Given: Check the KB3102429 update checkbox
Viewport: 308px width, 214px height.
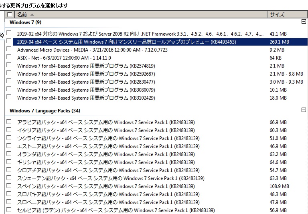Looking at the screenshot, I should click(9, 97).
